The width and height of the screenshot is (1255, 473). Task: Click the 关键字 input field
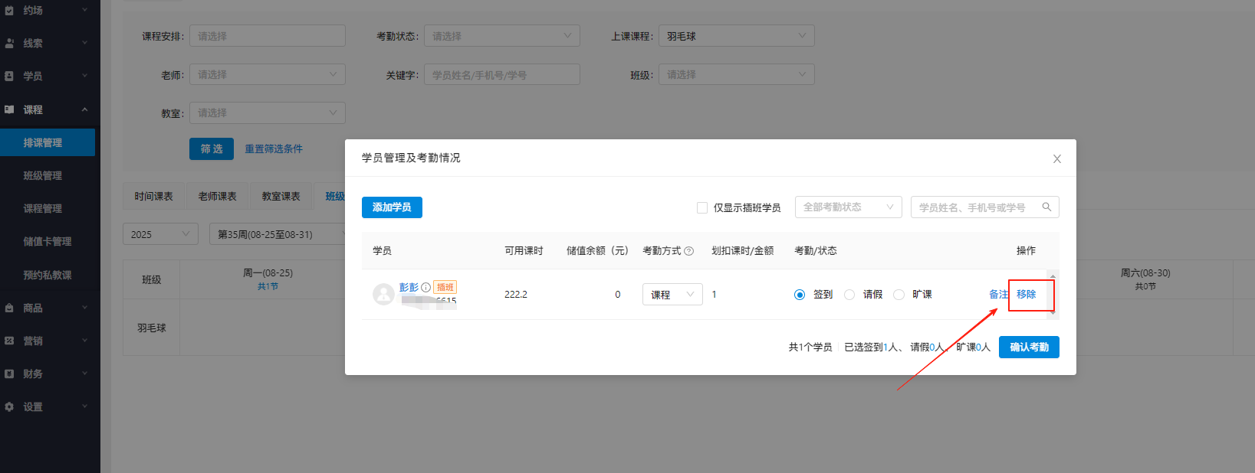(502, 74)
